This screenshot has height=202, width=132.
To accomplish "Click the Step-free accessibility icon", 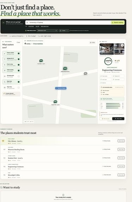I will coord(5,87).
